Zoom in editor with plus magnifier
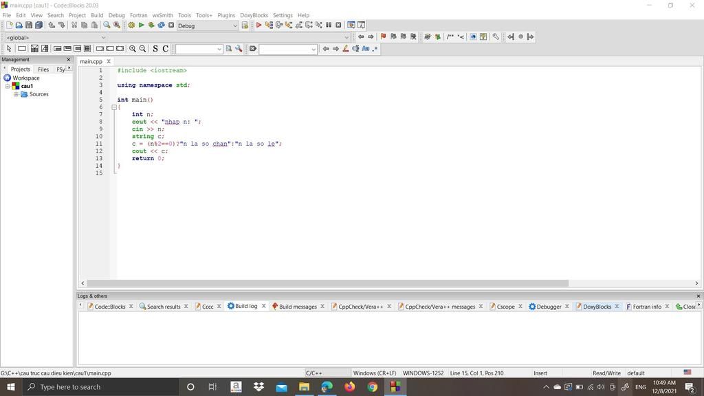Viewport: 704px width, 396px height. (x=133, y=49)
